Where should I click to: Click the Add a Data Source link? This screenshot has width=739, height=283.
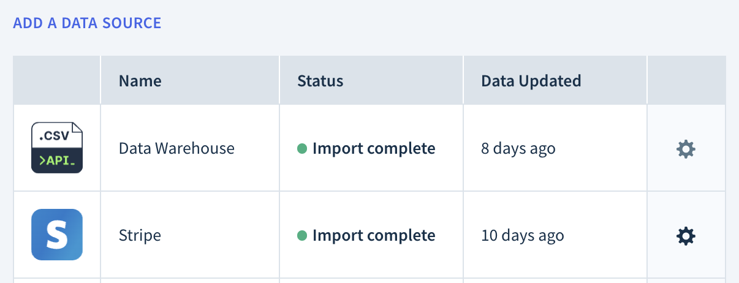[x=87, y=23]
